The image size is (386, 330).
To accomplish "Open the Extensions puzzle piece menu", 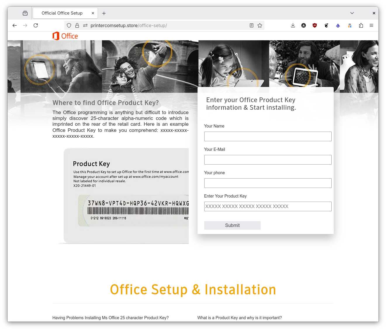I will (x=361, y=25).
